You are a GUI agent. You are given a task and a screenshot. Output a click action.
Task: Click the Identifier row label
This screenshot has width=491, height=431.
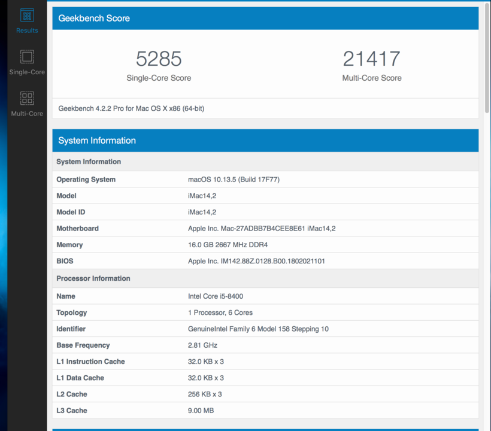[71, 329]
